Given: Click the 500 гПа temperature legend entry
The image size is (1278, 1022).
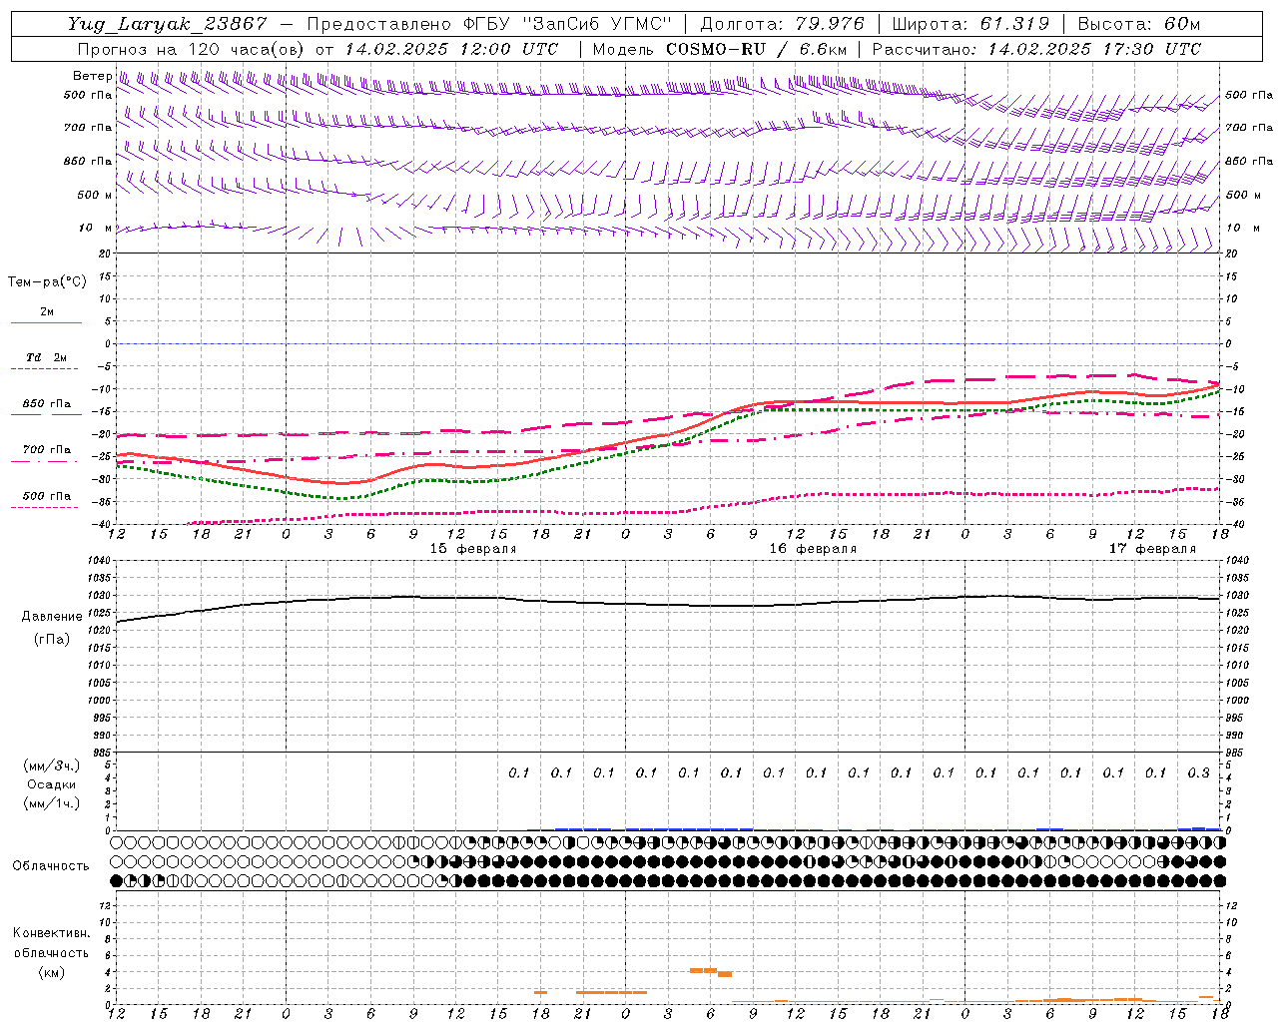Looking at the screenshot, I should coord(46,496).
